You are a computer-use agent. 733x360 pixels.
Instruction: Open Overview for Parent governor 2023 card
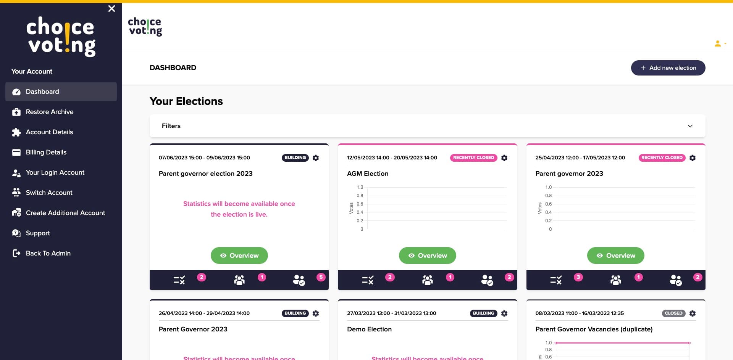click(x=616, y=256)
